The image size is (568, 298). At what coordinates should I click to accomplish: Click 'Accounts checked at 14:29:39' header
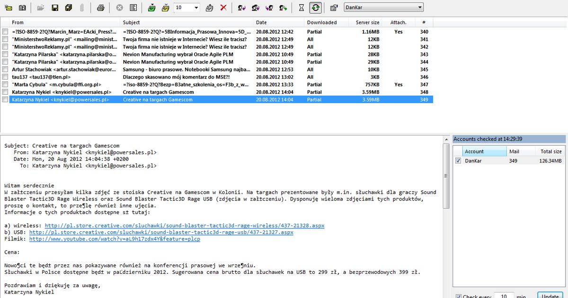pyautogui.click(x=509, y=140)
